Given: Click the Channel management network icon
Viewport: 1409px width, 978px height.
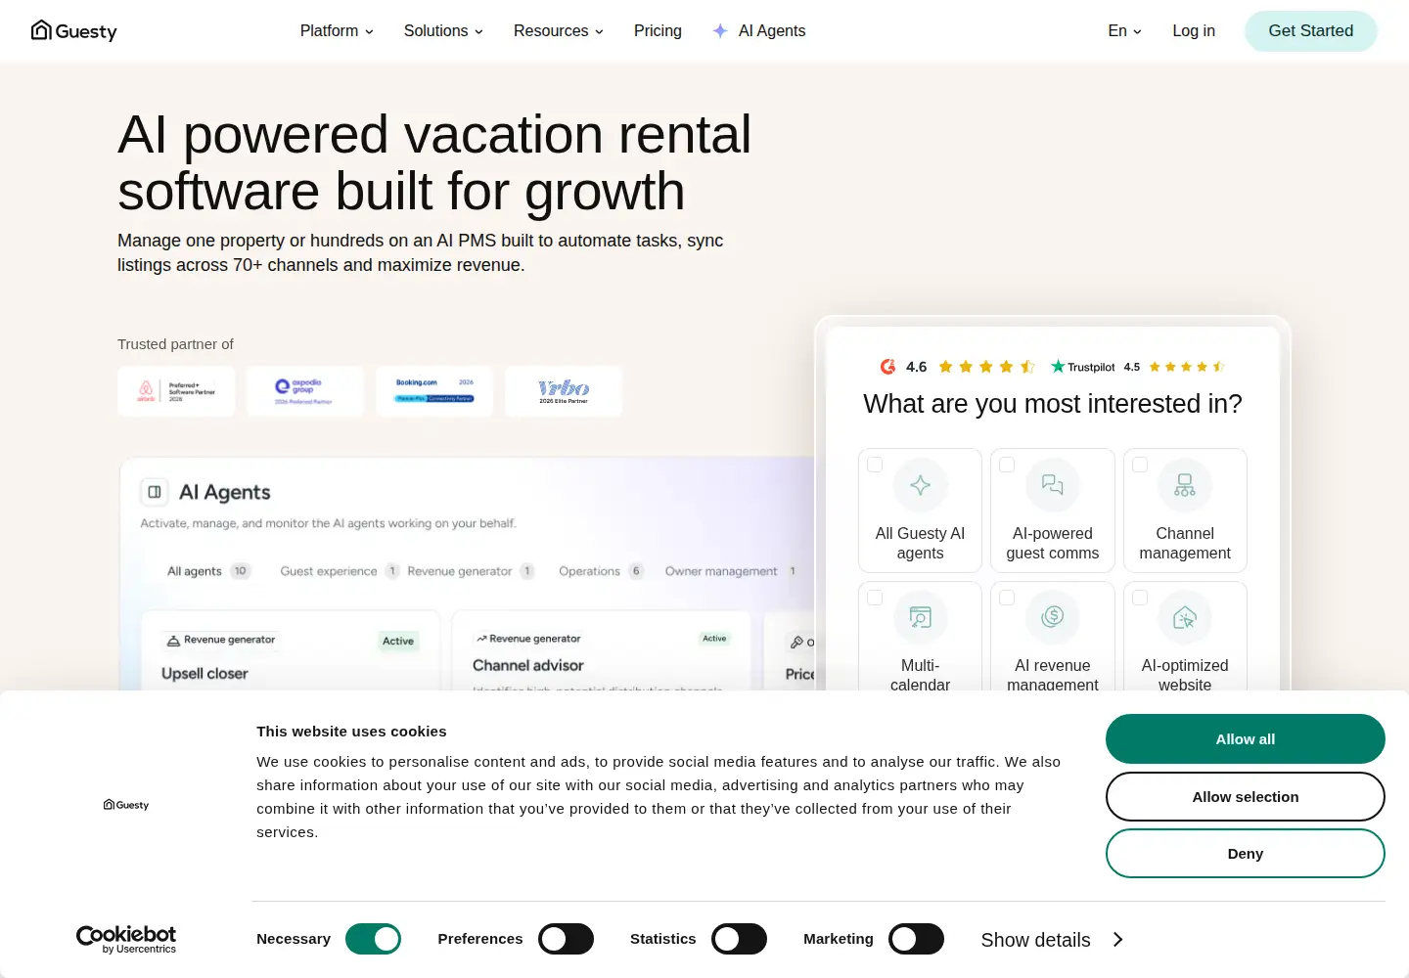Looking at the screenshot, I should point(1185,485).
